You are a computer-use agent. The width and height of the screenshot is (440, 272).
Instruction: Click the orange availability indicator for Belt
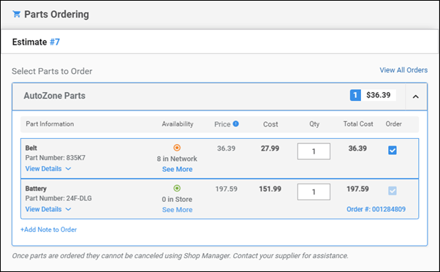177,148
